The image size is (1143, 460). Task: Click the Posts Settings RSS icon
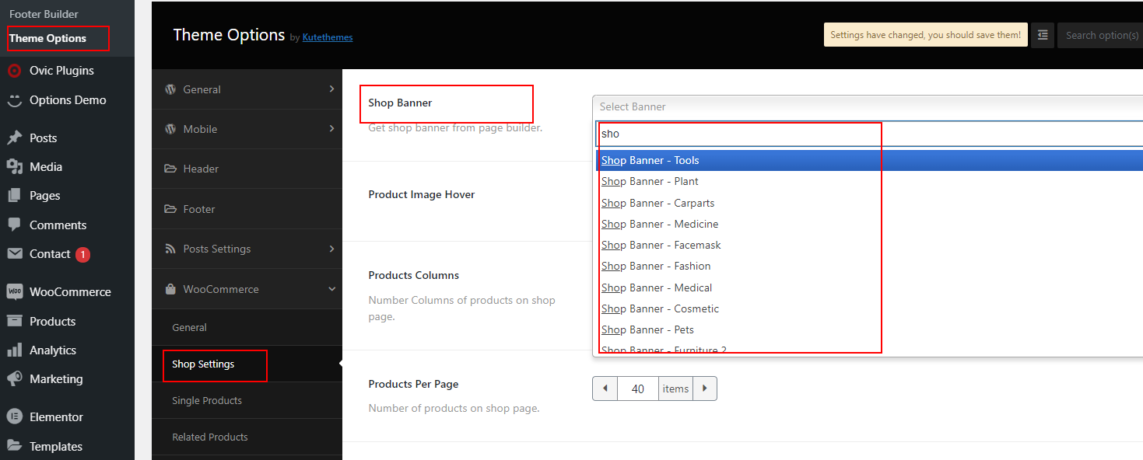(x=170, y=249)
